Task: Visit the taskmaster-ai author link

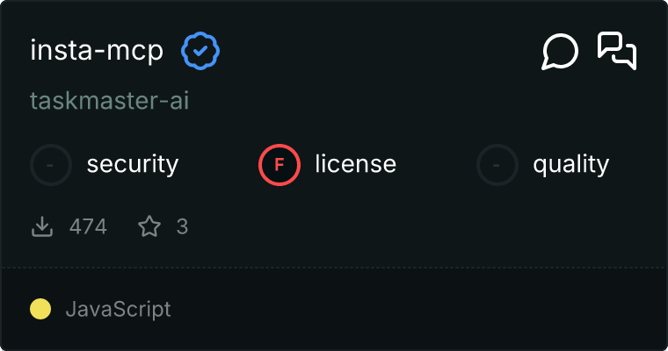Action: [110, 102]
